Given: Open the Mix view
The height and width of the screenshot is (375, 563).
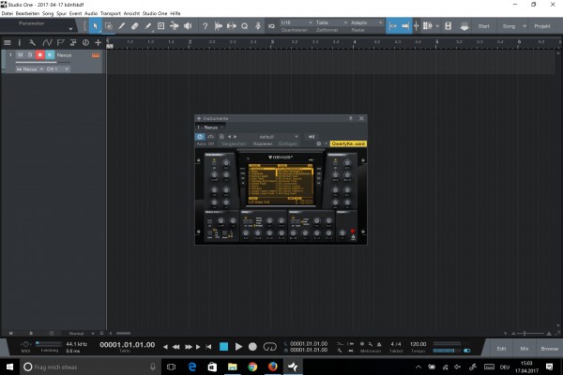Looking at the screenshot, I should tap(525, 349).
